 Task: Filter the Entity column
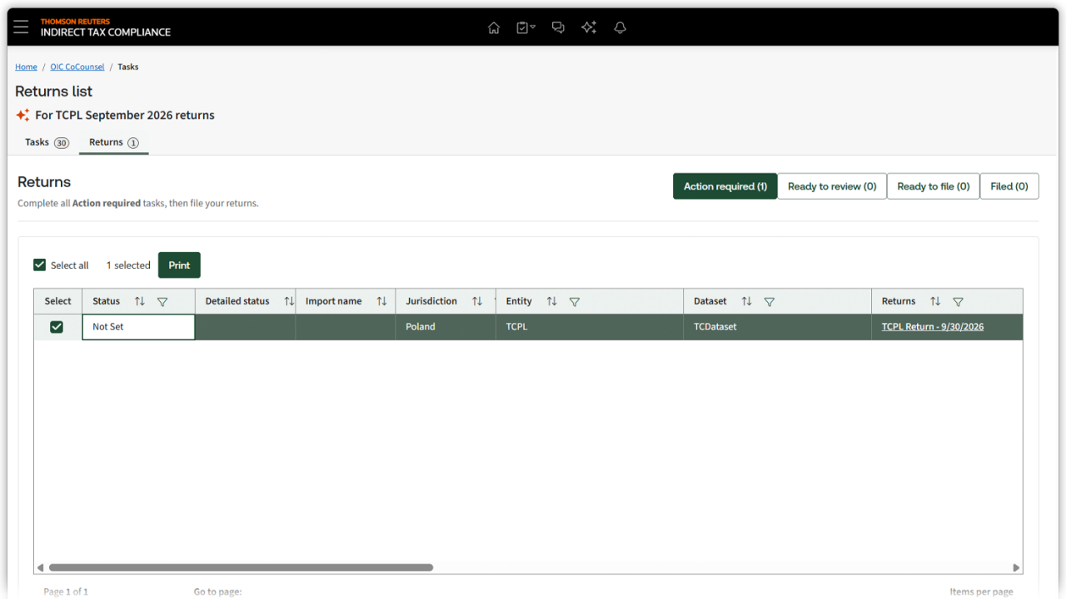tap(575, 302)
